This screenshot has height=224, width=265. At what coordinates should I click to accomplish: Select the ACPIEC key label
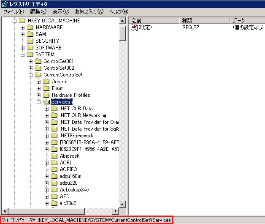68,169
